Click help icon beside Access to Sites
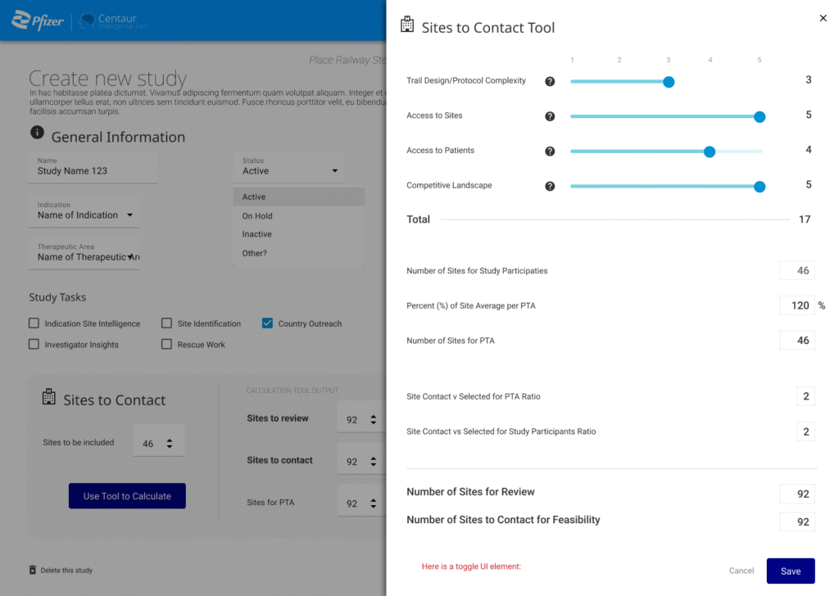Viewport: 839px width, 596px height. 550,116
